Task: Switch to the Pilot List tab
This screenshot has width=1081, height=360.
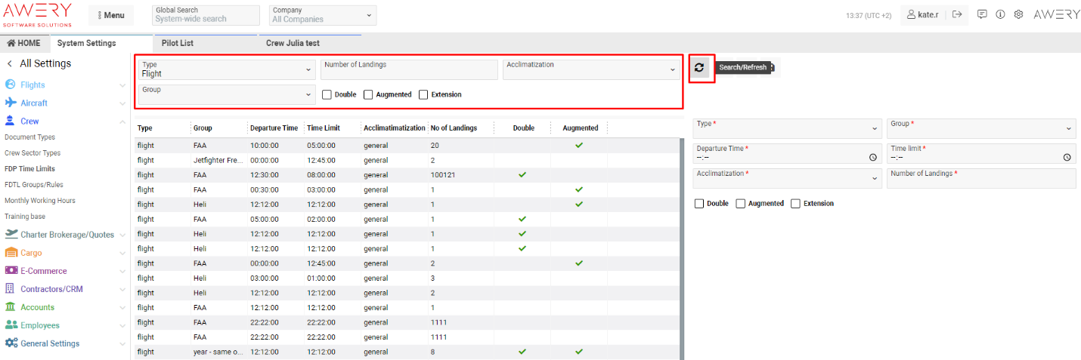Action: pos(178,43)
